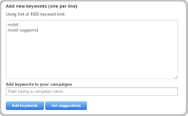Click the textarea resize handle corner
Screen dimensions: 188x116
point(176,77)
